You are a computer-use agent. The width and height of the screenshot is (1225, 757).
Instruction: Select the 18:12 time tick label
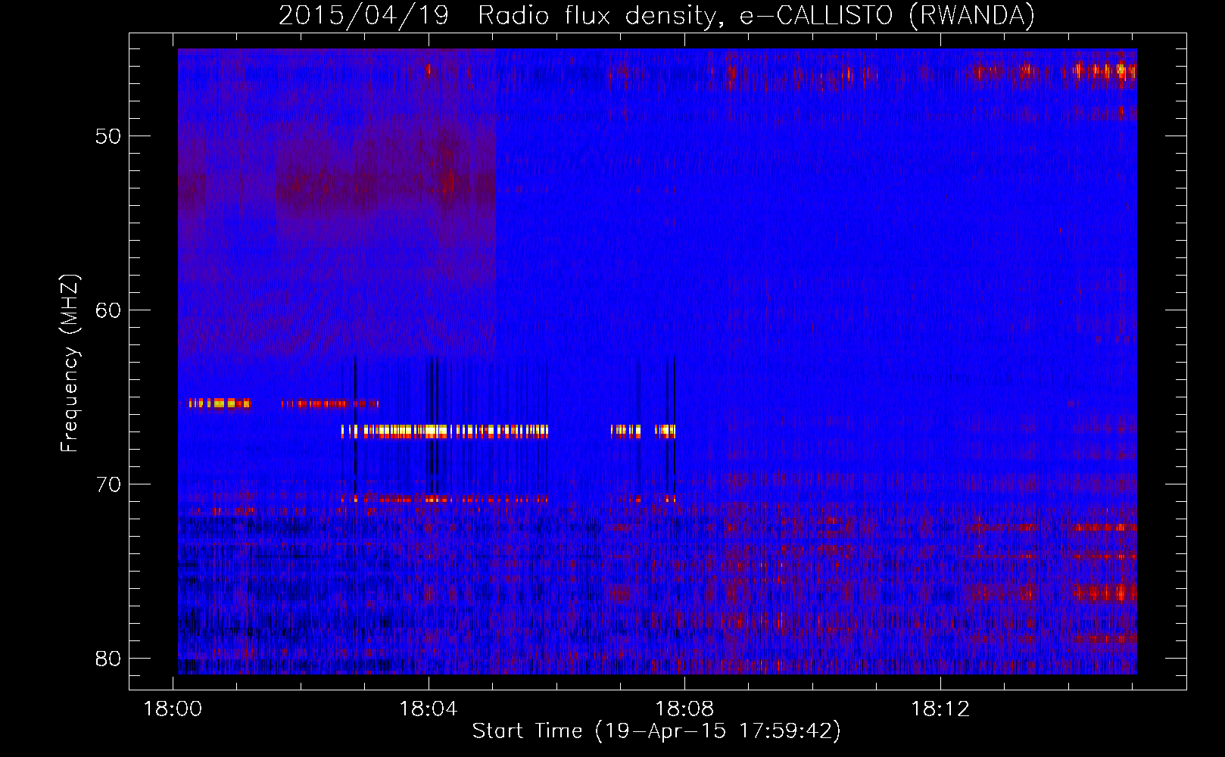tap(940, 709)
